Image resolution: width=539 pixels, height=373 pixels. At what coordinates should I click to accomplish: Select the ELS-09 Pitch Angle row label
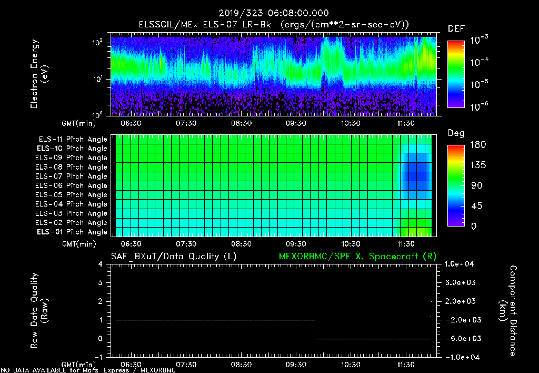point(71,158)
